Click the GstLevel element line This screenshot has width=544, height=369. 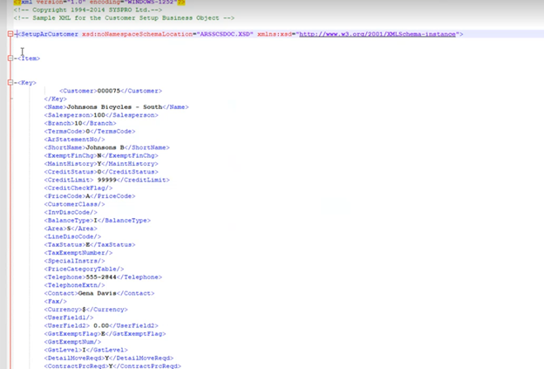coord(85,350)
